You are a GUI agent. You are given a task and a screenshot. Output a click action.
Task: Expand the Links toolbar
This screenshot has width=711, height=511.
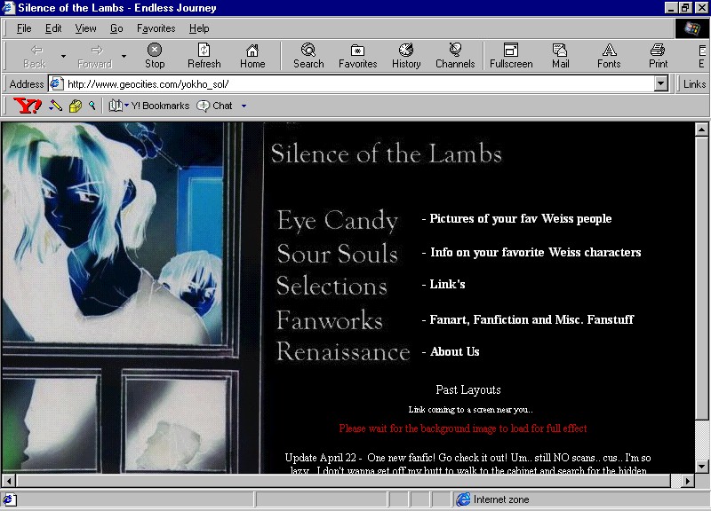tap(694, 84)
